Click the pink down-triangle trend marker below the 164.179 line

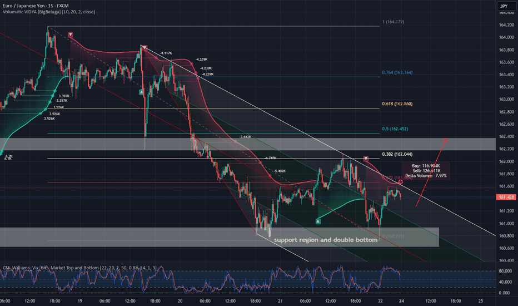[71, 34]
